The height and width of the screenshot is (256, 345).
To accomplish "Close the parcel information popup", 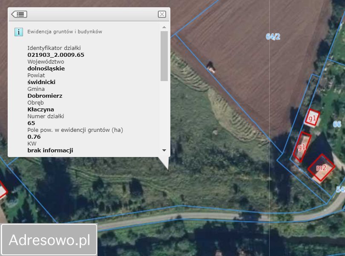I will pyautogui.click(x=162, y=15).
